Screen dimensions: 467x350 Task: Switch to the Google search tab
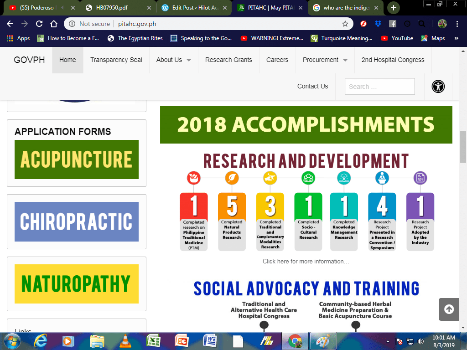pyautogui.click(x=345, y=8)
